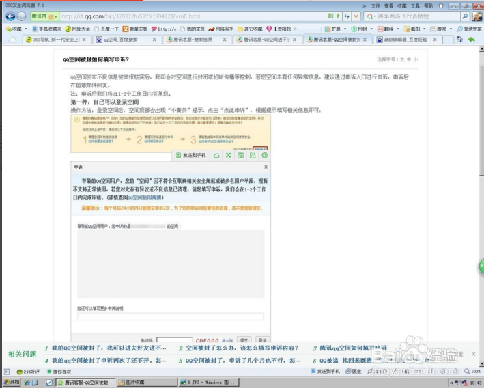Open the 文件 menu
The width and height of the screenshot is (484, 388).
click(375, 6)
